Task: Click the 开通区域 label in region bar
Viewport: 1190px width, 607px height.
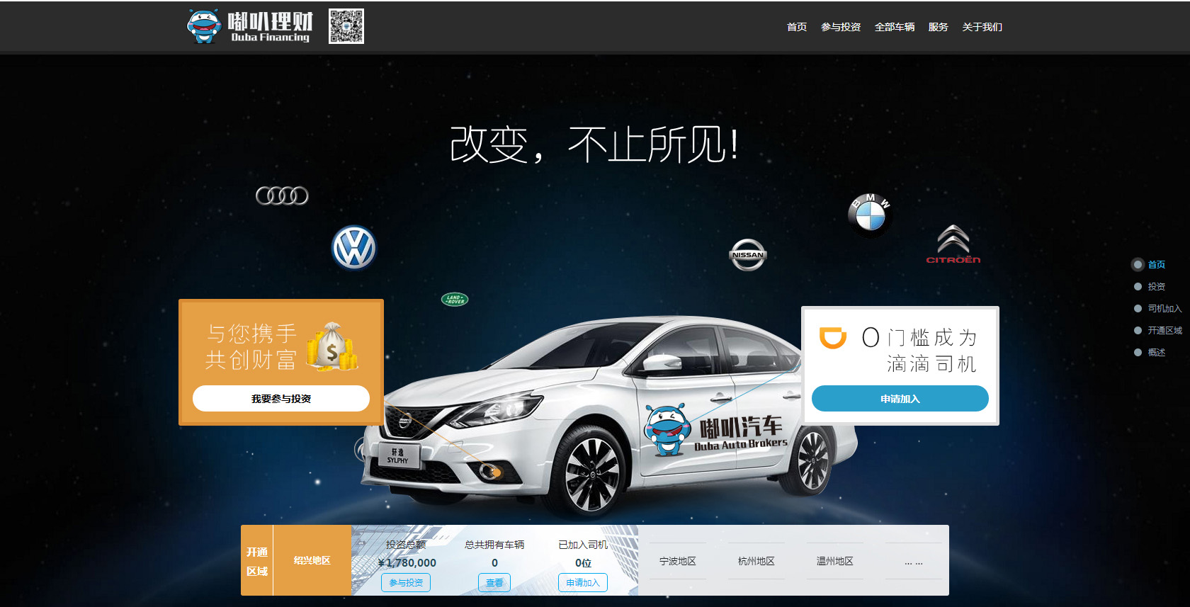Action: tap(257, 561)
